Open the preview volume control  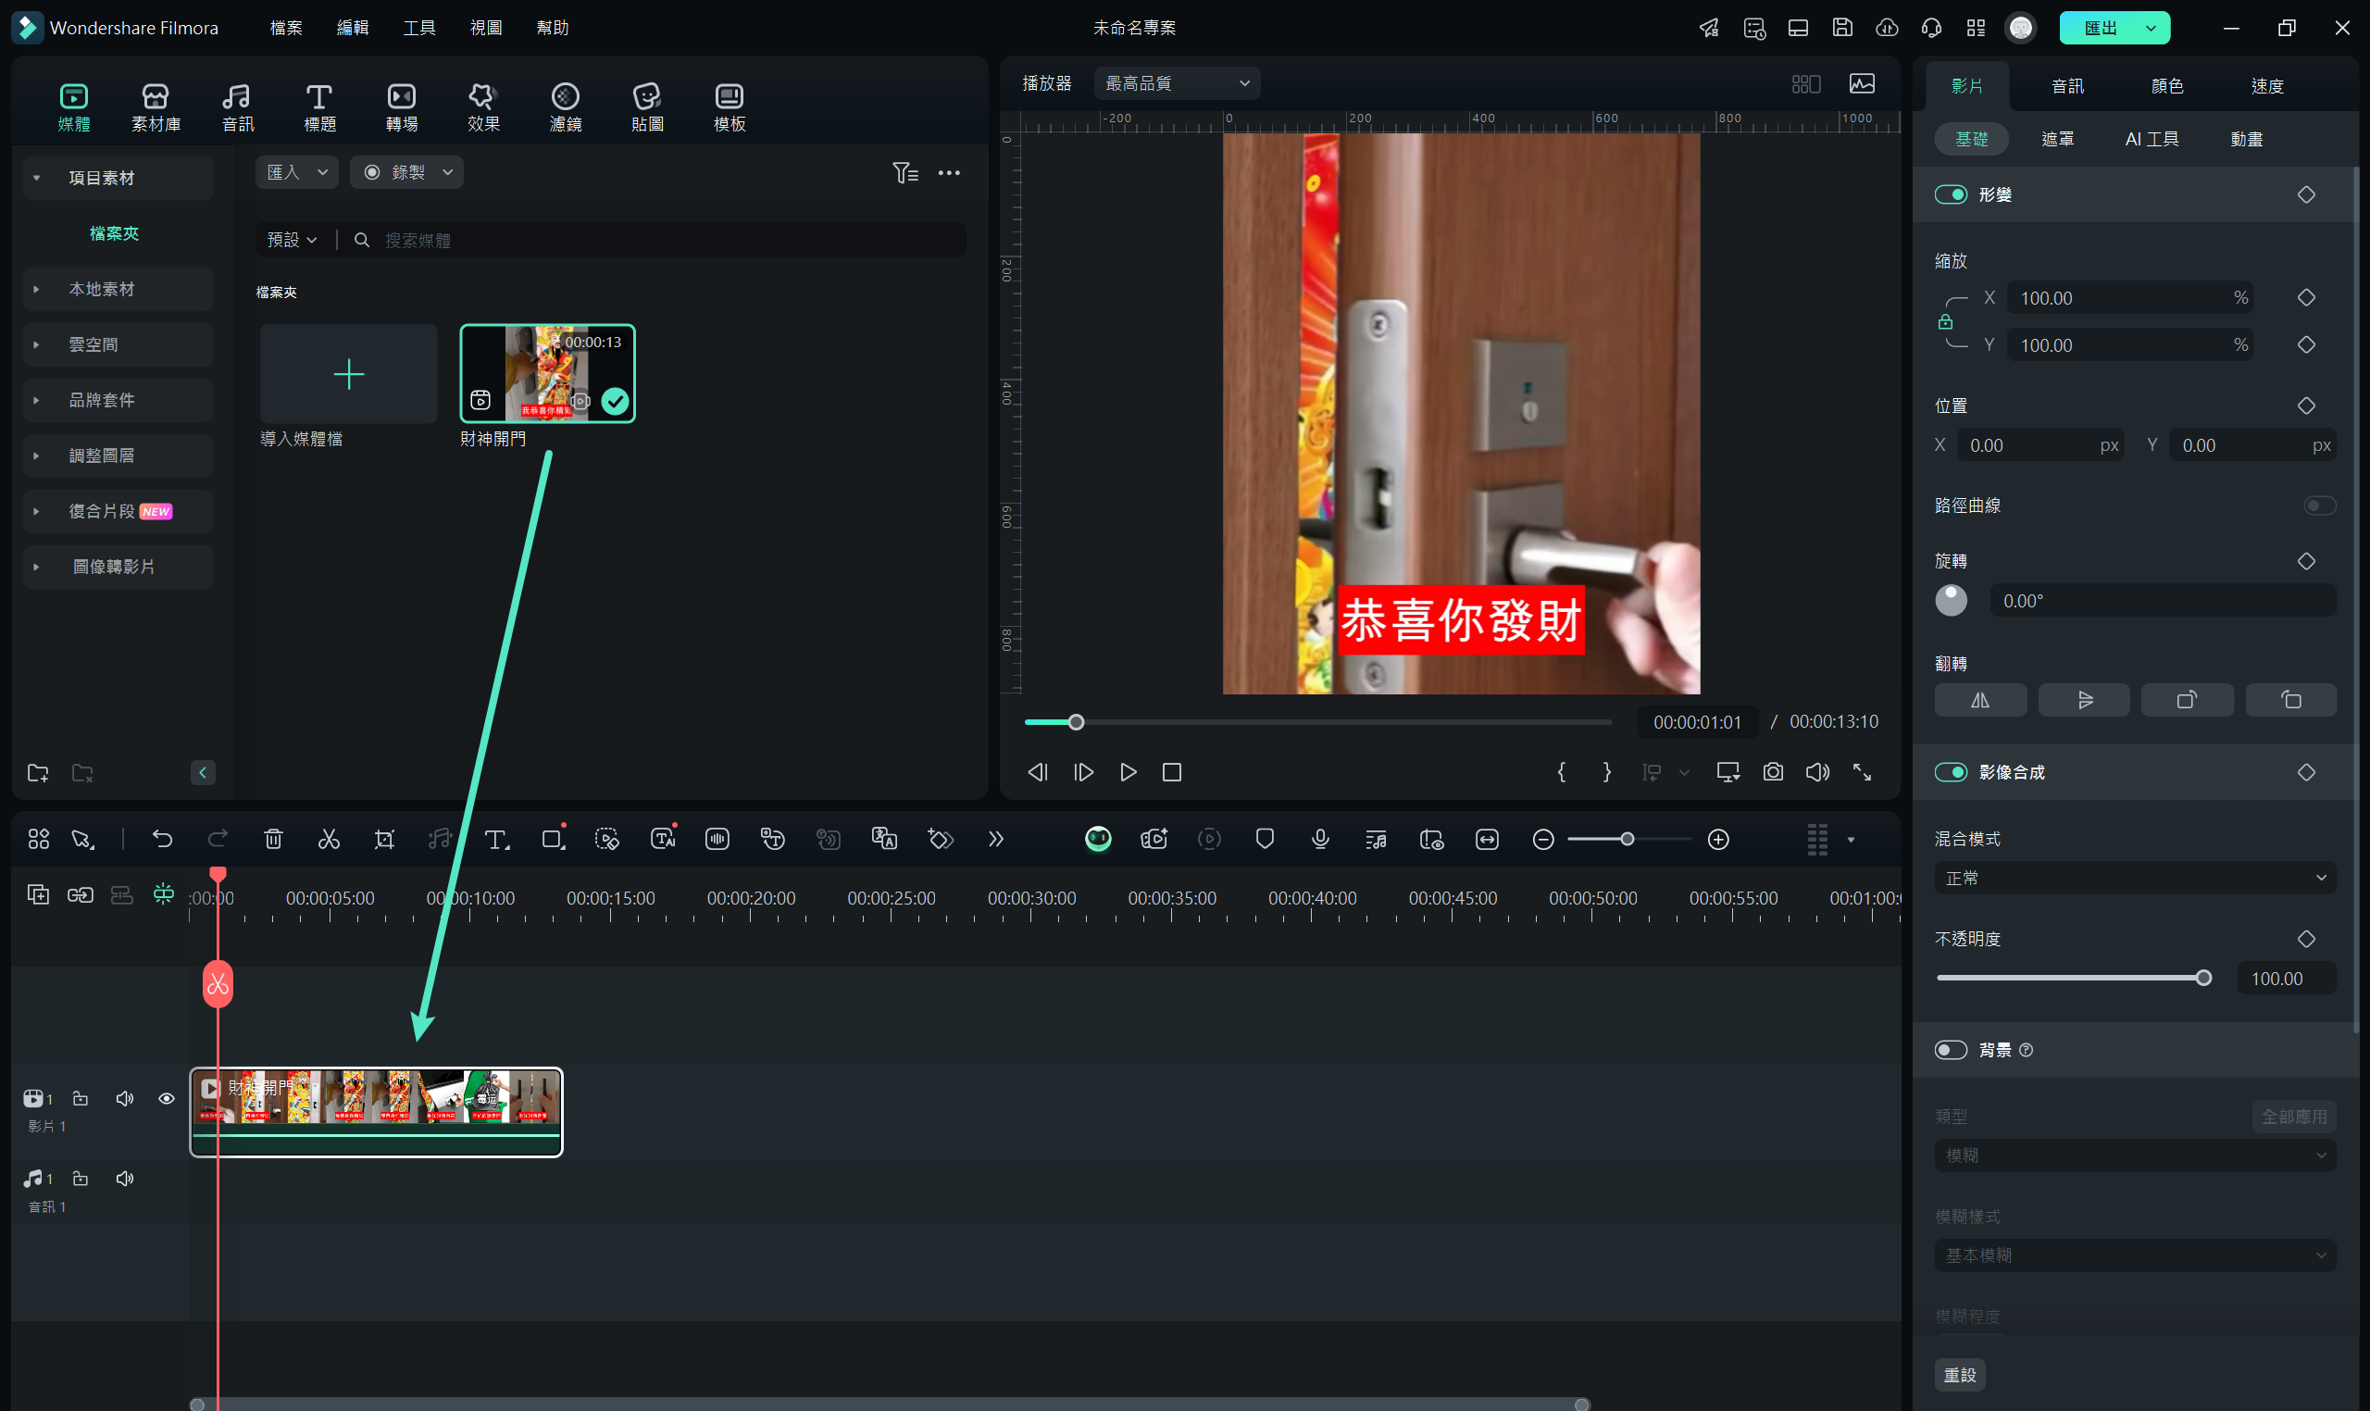pos(1817,772)
